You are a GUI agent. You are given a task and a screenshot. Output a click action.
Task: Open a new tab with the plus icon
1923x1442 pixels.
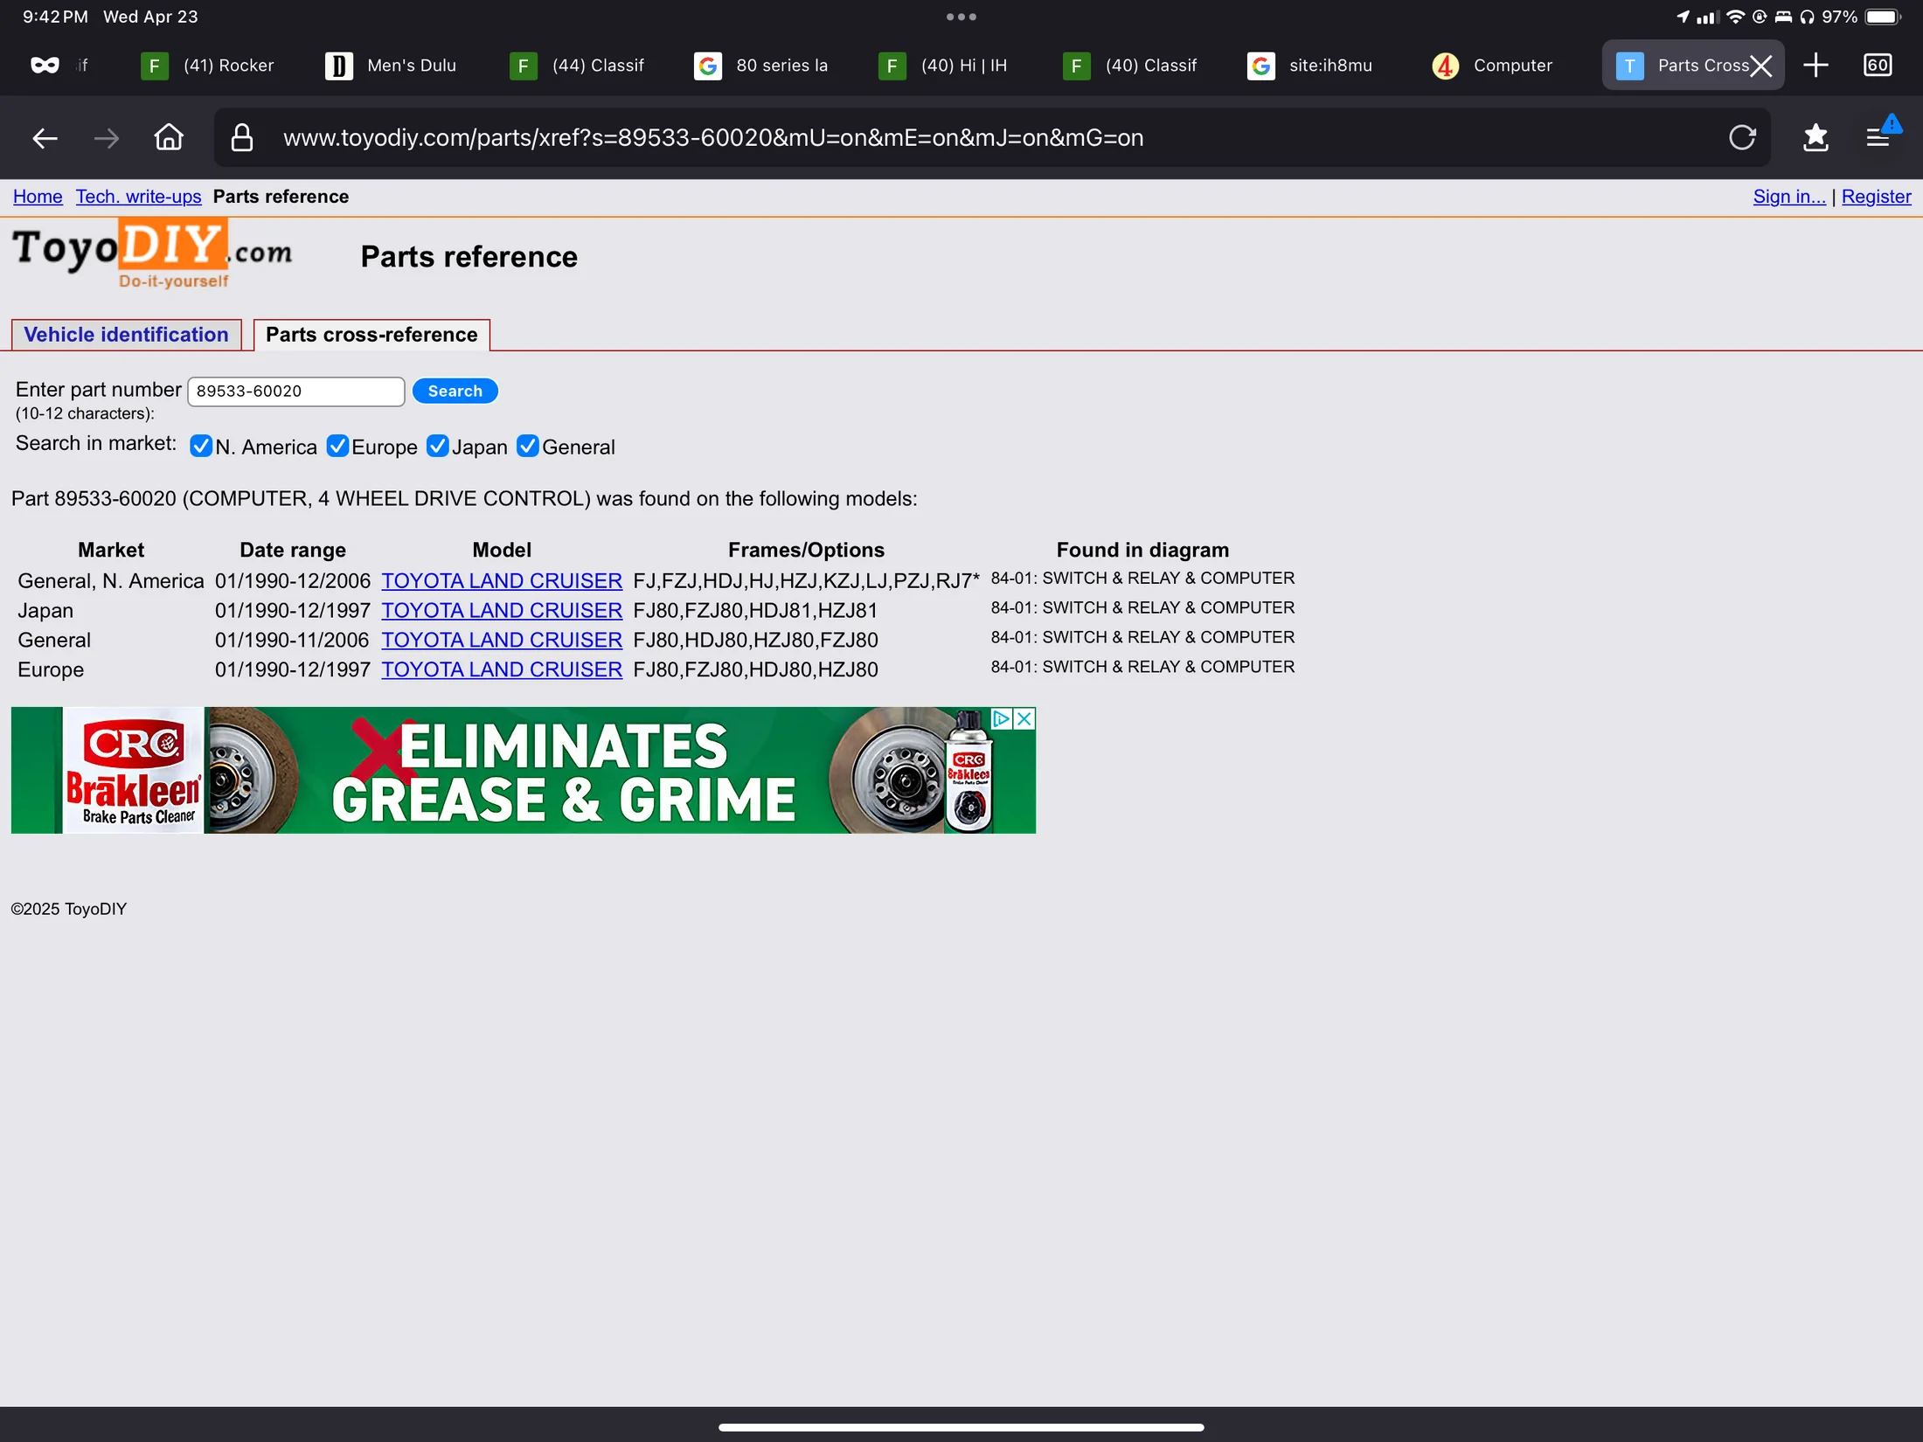(x=1815, y=66)
